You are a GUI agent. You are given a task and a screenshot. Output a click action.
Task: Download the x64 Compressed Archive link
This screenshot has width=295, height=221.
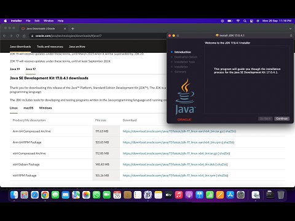170,153
